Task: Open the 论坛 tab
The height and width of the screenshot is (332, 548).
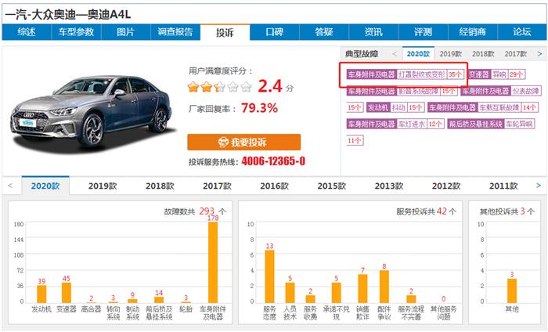Action: pos(522,32)
